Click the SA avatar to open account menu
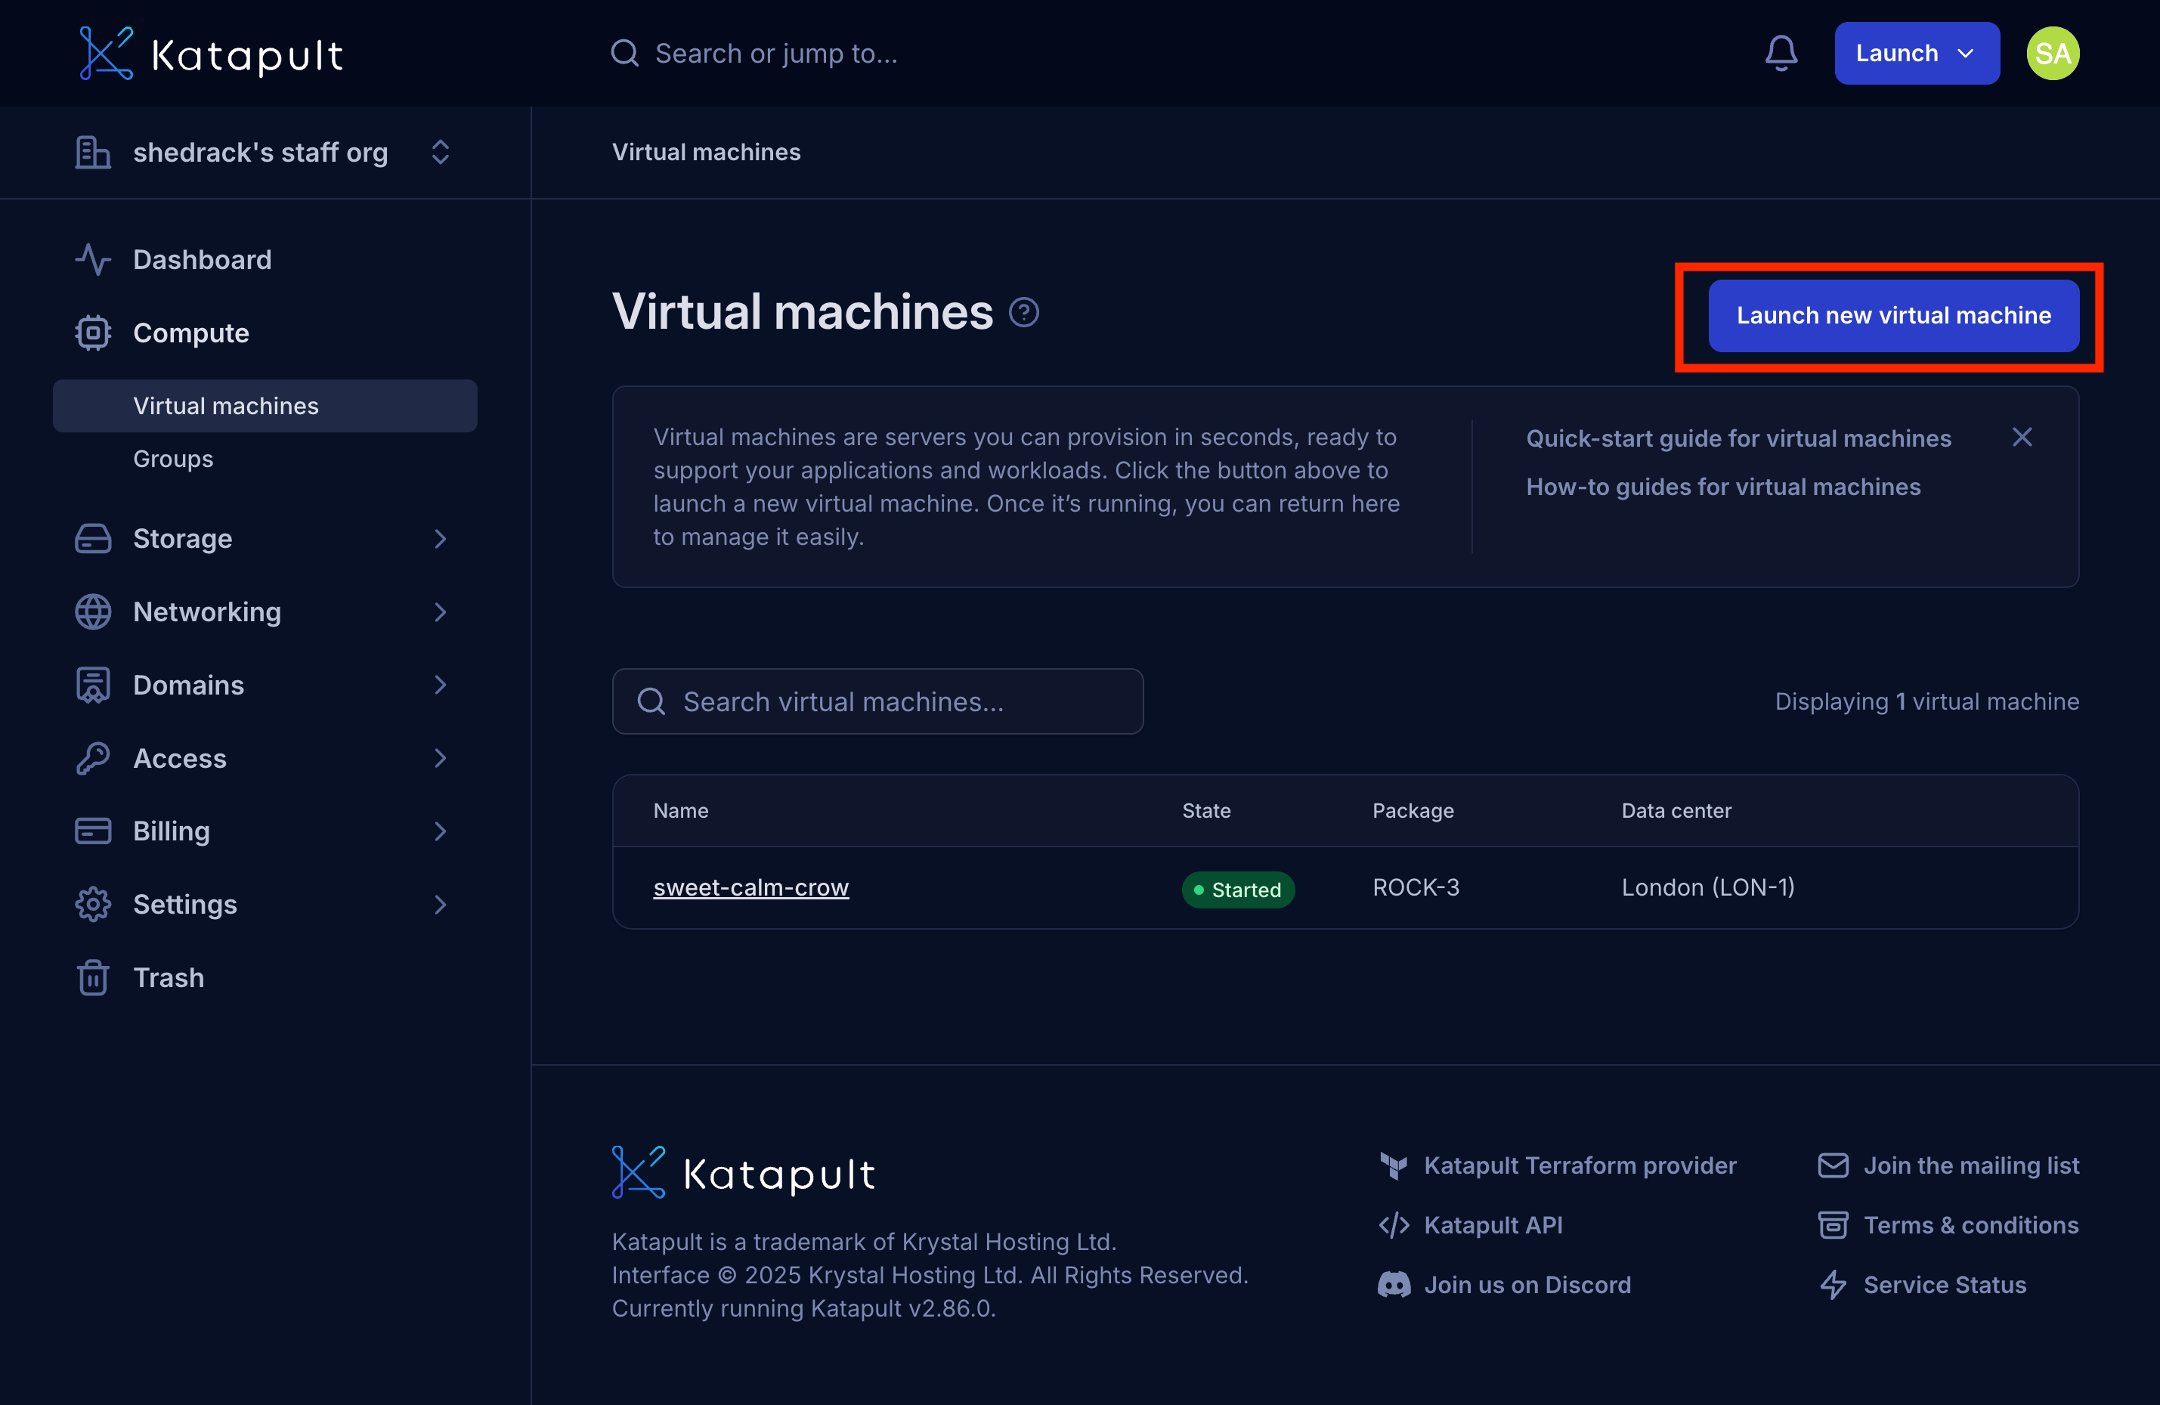 (x=2053, y=53)
